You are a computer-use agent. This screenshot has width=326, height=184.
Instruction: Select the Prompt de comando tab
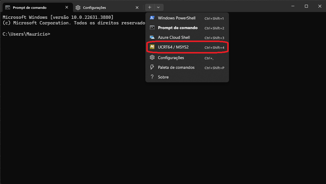[32, 8]
